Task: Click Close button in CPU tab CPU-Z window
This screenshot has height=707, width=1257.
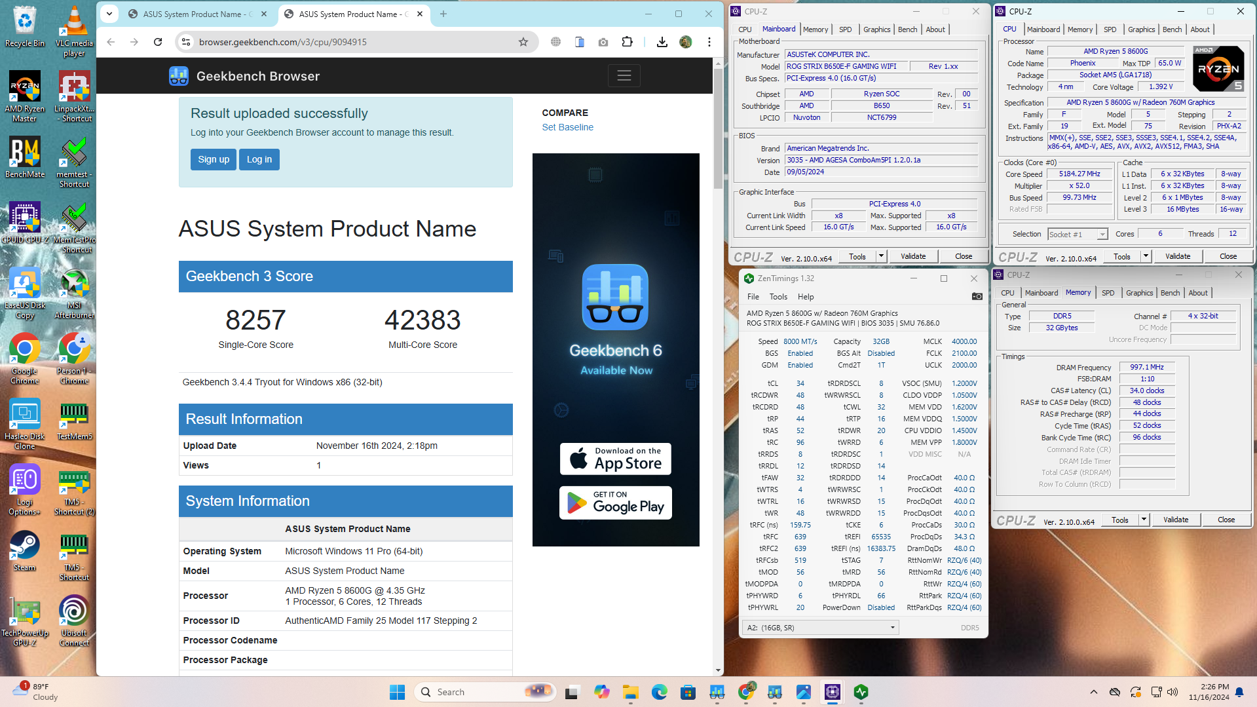Action: click(x=1228, y=256)
